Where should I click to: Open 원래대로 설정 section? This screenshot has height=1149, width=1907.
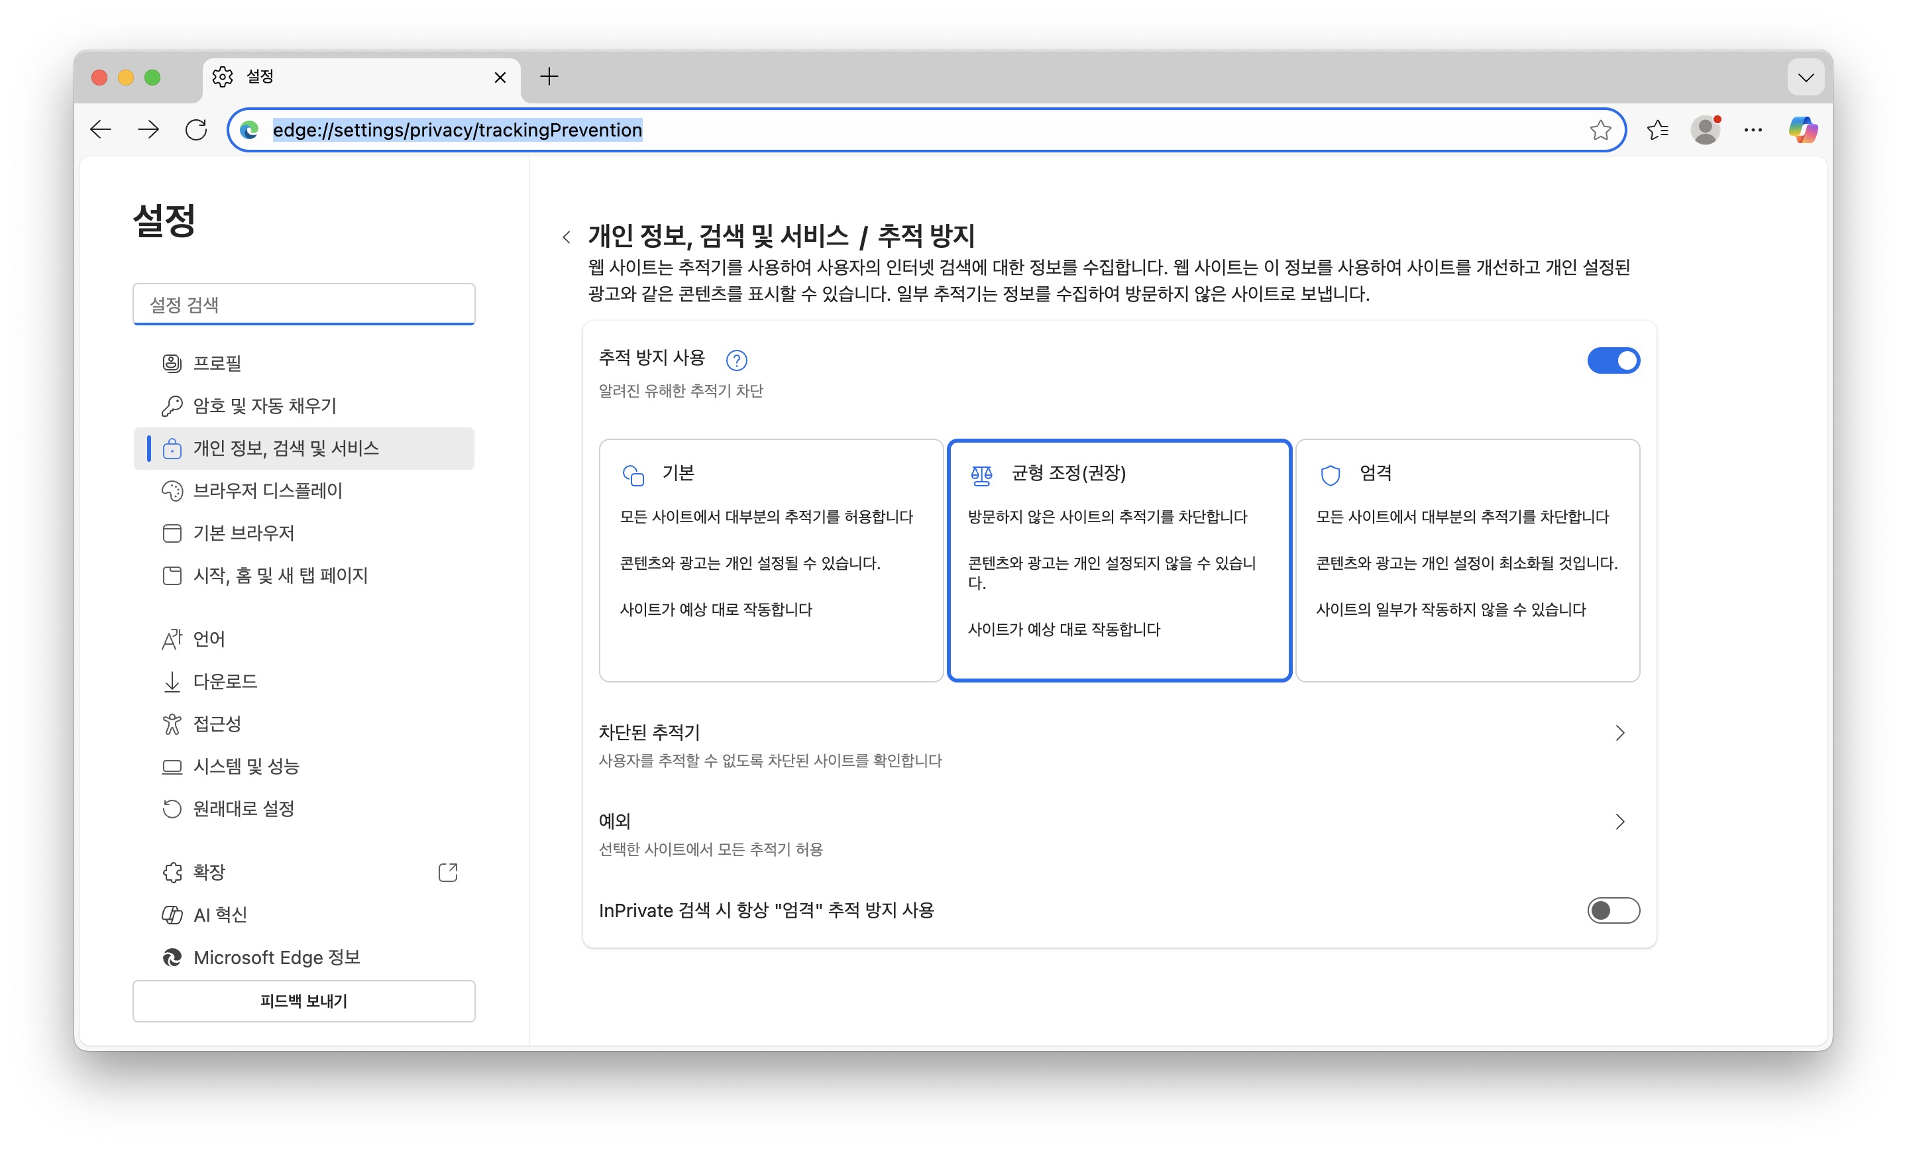303,809
